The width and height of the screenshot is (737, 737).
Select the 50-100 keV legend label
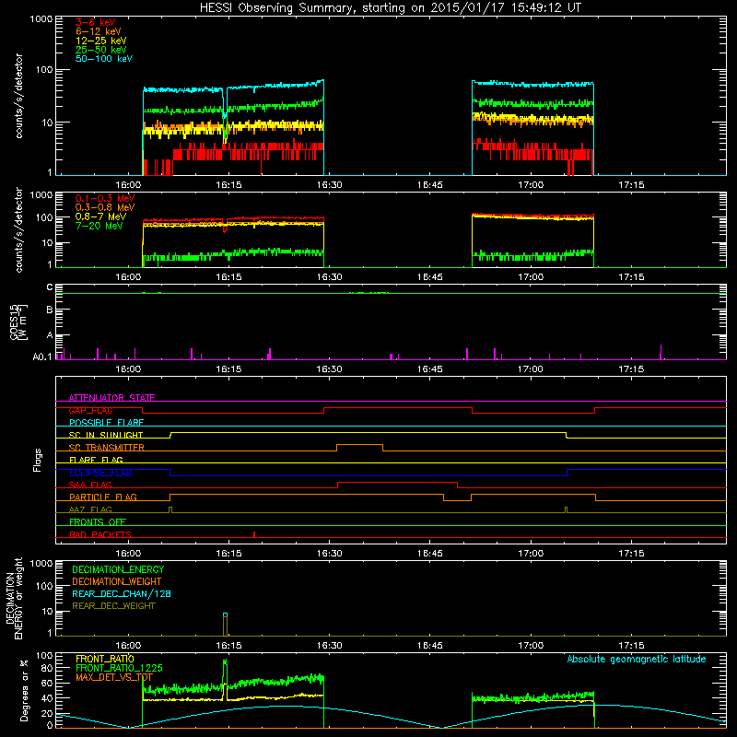[x=103, y=59]
